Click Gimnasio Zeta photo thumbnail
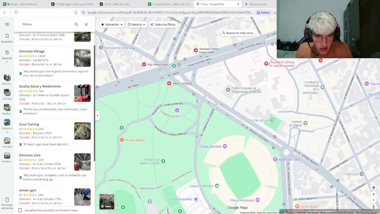Screen dimensions: 380x214 (x=83, y=162)
